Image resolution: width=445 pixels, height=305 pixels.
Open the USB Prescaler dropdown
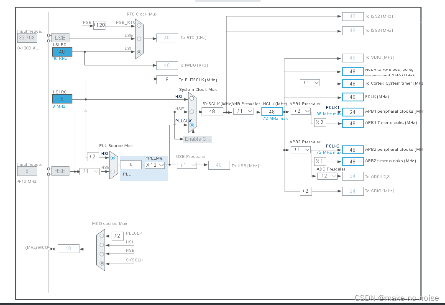click(187, 165)
